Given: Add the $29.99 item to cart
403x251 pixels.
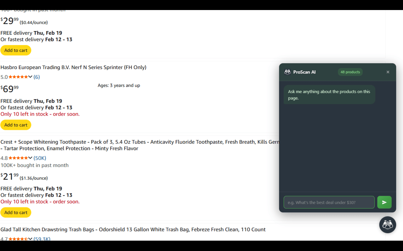Looking at the screenshot, I should (16, 50).
